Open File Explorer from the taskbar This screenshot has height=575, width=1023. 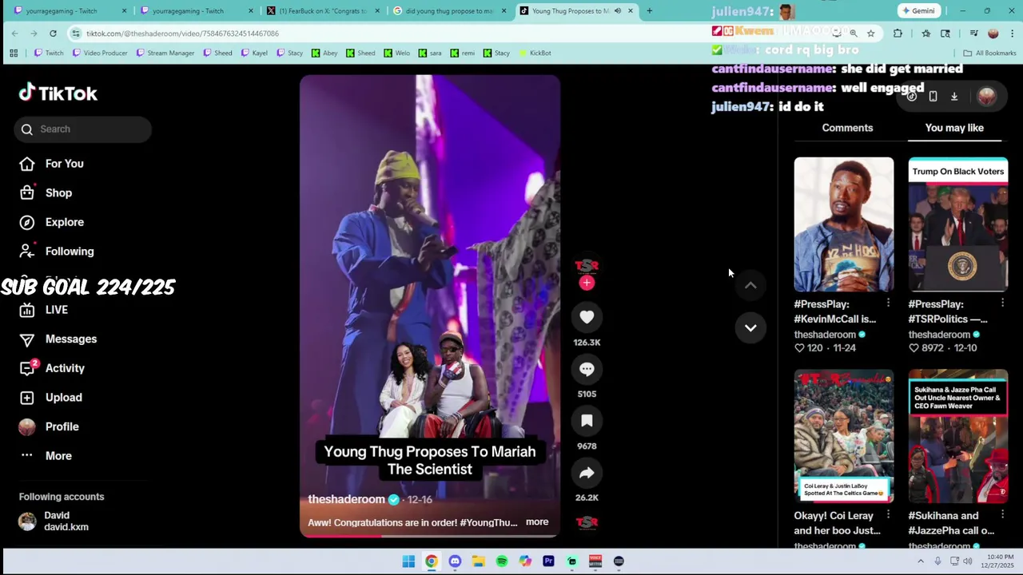pos(478,561)
